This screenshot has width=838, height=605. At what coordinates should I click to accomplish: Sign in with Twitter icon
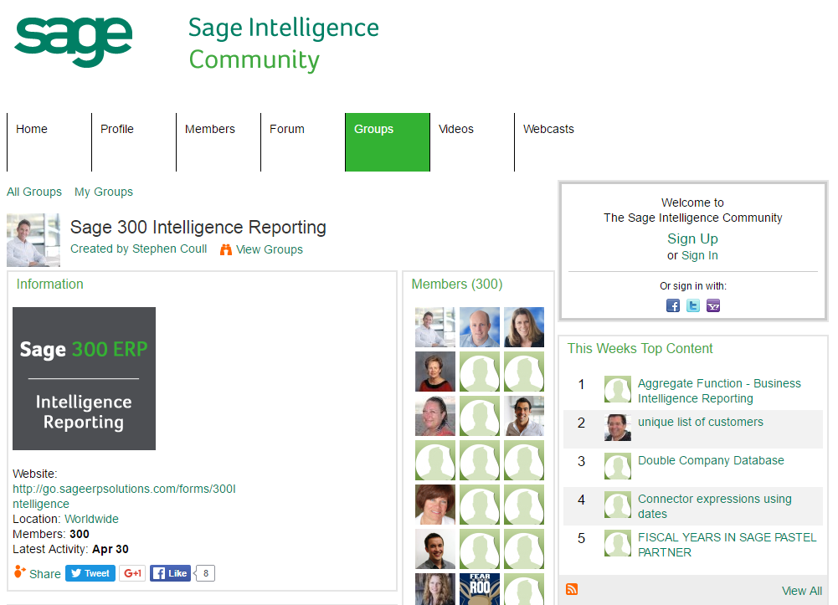tap(693, 305)
